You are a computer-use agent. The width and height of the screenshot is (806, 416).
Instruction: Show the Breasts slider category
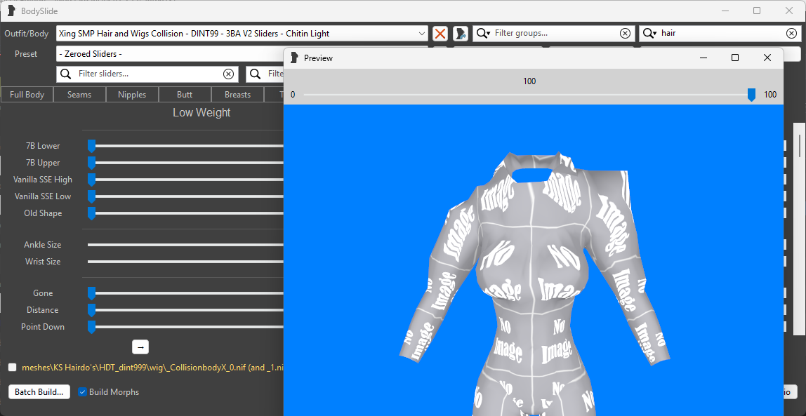click(x=237, y=95)
